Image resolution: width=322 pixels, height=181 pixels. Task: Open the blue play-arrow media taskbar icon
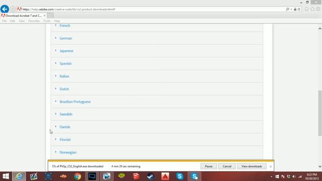click(107, 176)
